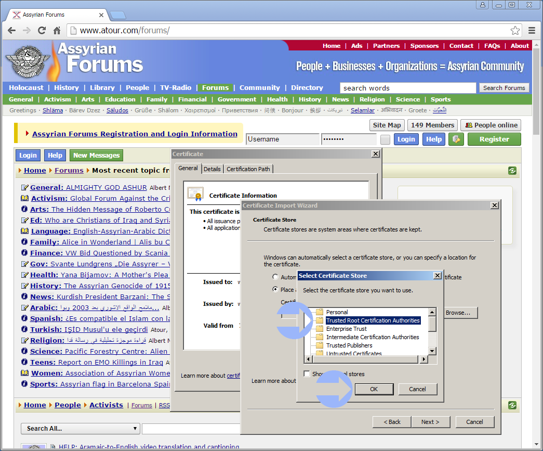Go to browser Home icon

pyautogui.click(x=57, y=31)
